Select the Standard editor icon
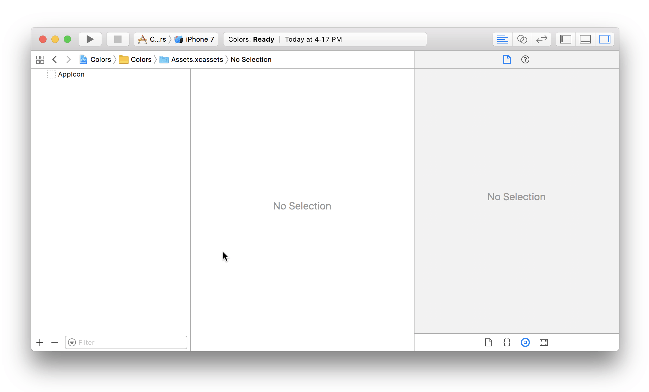The height and width of the screenshot is (392, 649). click(x=502, y=39)
